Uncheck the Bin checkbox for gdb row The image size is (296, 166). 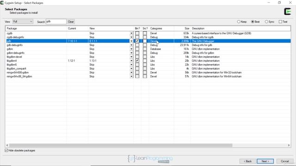click(x=137, y=41)
